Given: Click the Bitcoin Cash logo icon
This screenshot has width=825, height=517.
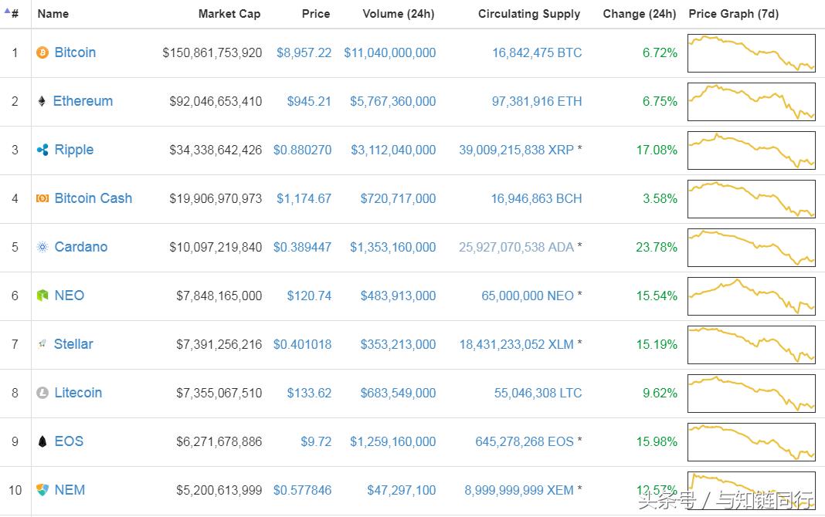Looking at the screenshot, I should pyautogui.click(x=42, y=198).
